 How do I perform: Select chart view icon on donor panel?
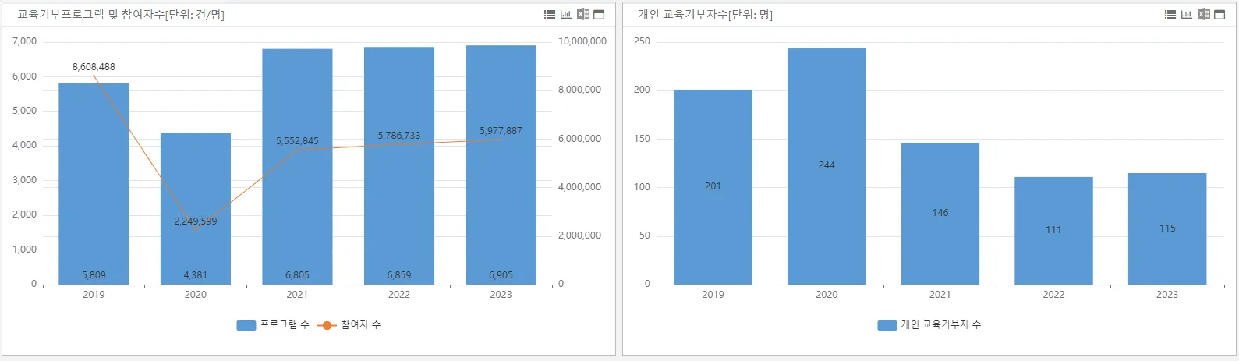coord(1187,15)
